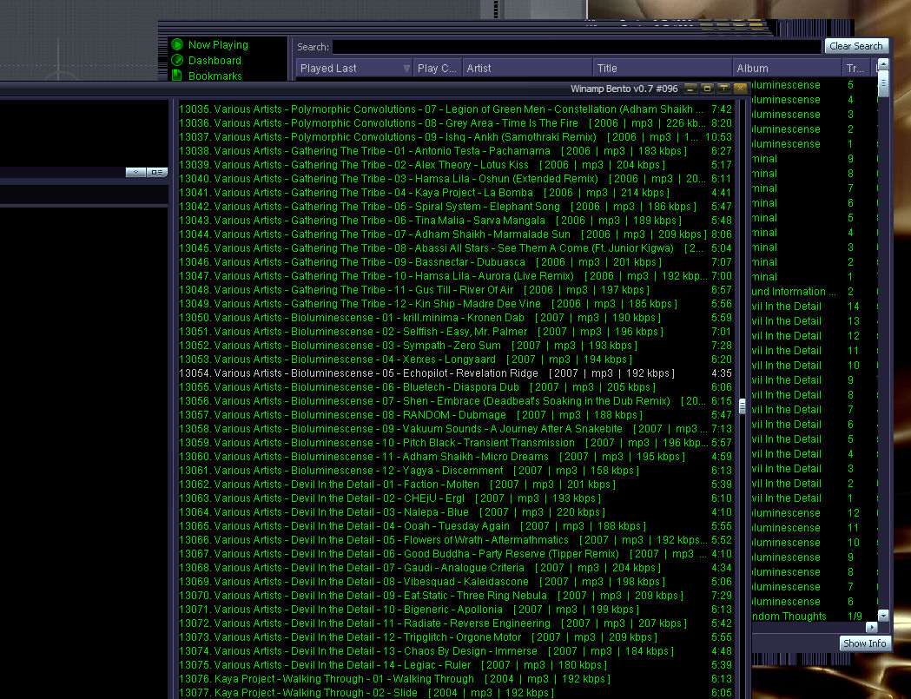
Task: Select track 13046 Bassnectar - Dubuasca
Action: [x=455, y=262]
